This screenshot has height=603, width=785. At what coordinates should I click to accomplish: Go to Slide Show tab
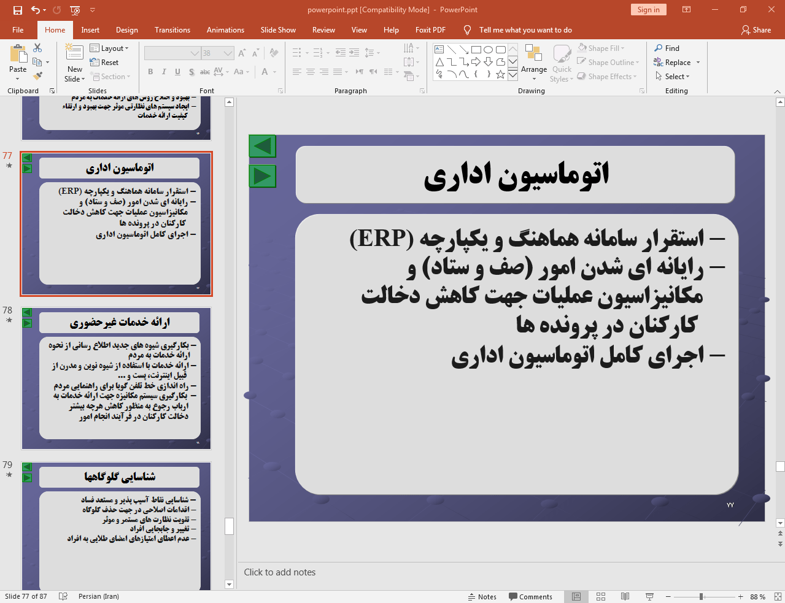coord(278,30)
